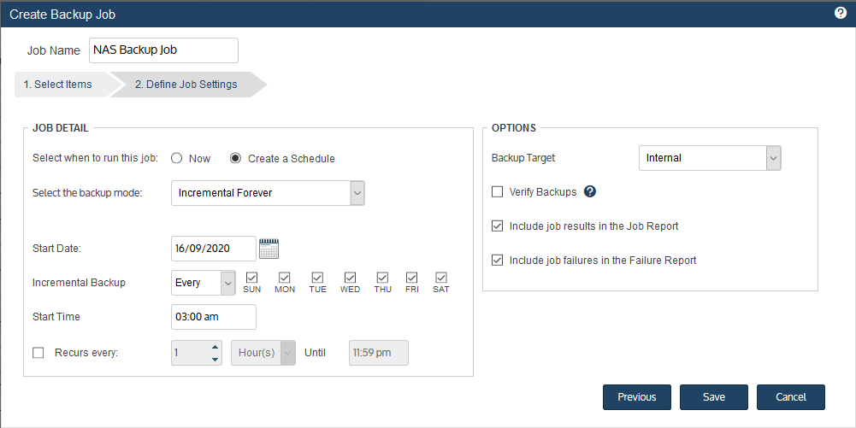This screenshot has width=856, height=428.
Task: Open the dialog help icon in title bar
Action: 841,13
